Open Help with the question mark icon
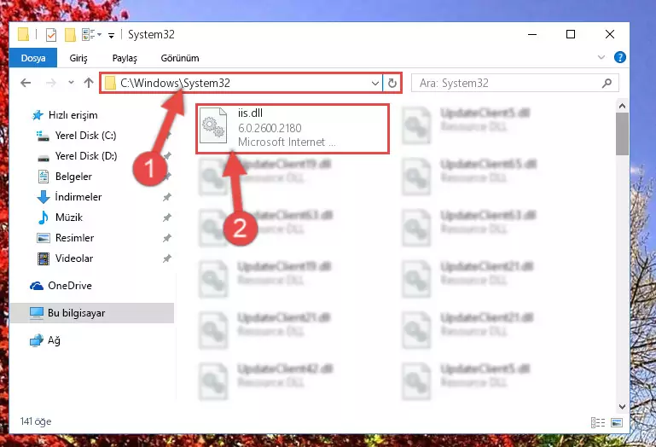 click(x=619, y=57)
